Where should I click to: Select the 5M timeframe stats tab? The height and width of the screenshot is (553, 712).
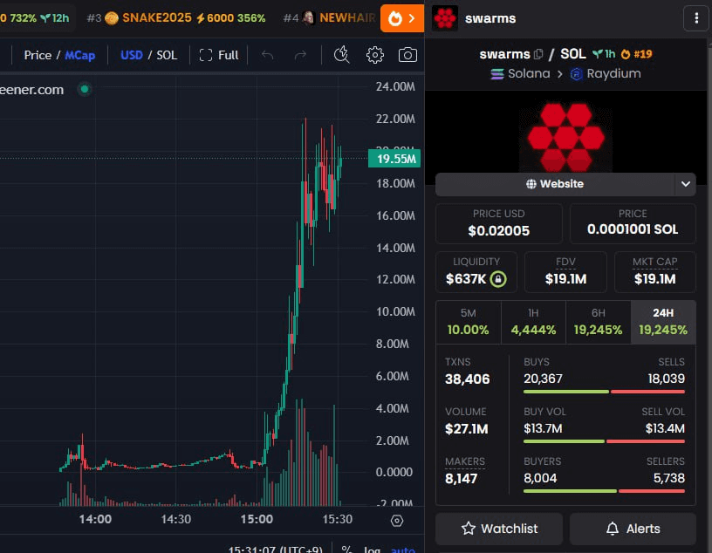click(468, 321)
